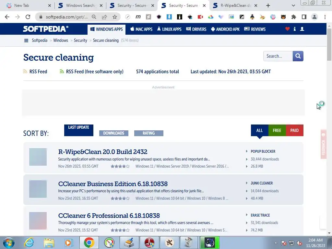The height and width of the screenshot is (249, 332).
Task: Go to Windows breadcrumb link
Action: pos(61,40)
